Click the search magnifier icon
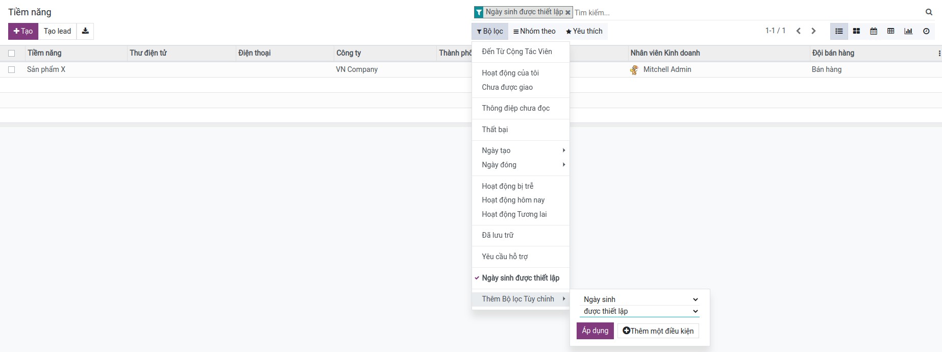 point(929,12)
